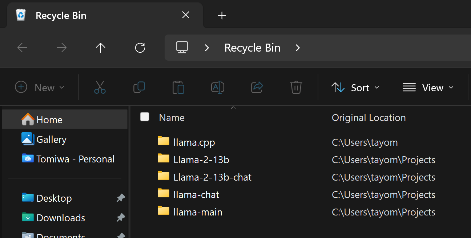
Task: Click the original location of llama-main
Action: [384, 212]
